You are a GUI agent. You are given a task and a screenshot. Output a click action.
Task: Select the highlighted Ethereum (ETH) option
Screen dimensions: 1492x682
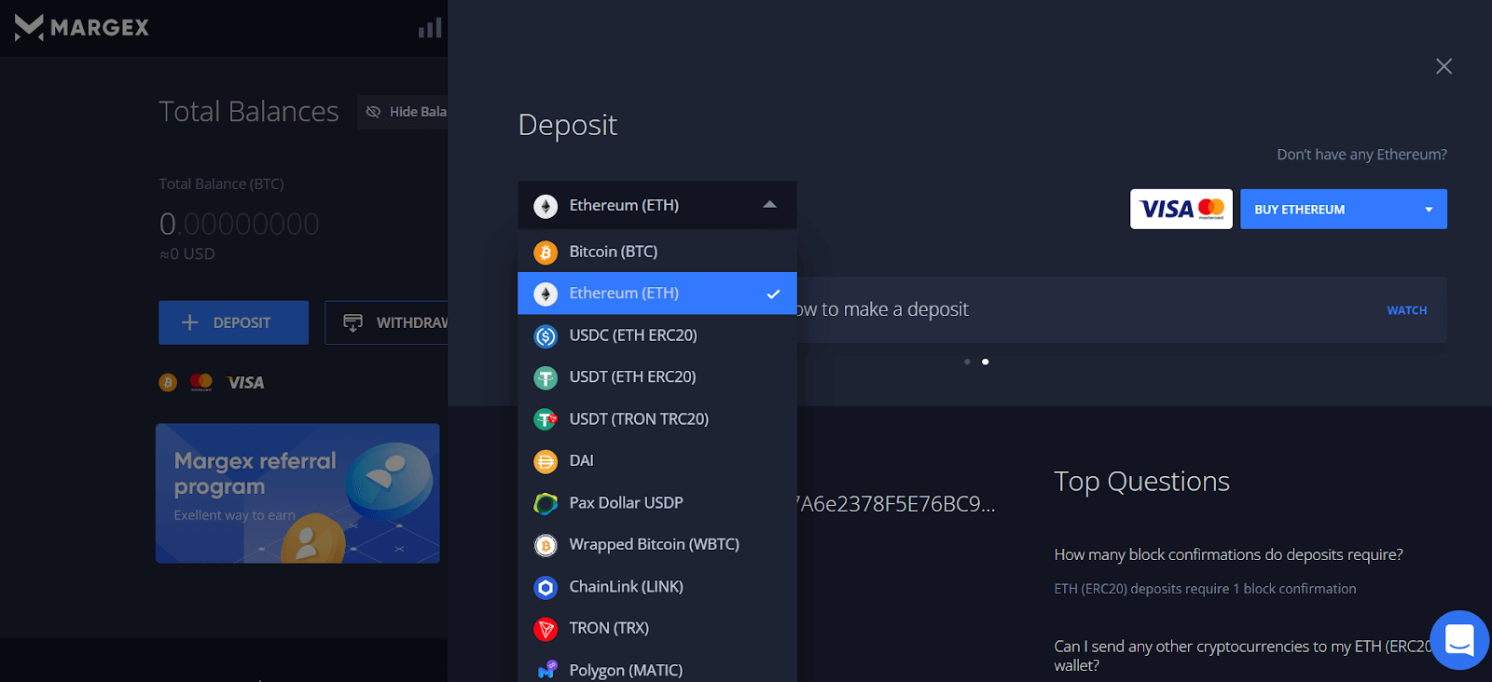point(657,293)
